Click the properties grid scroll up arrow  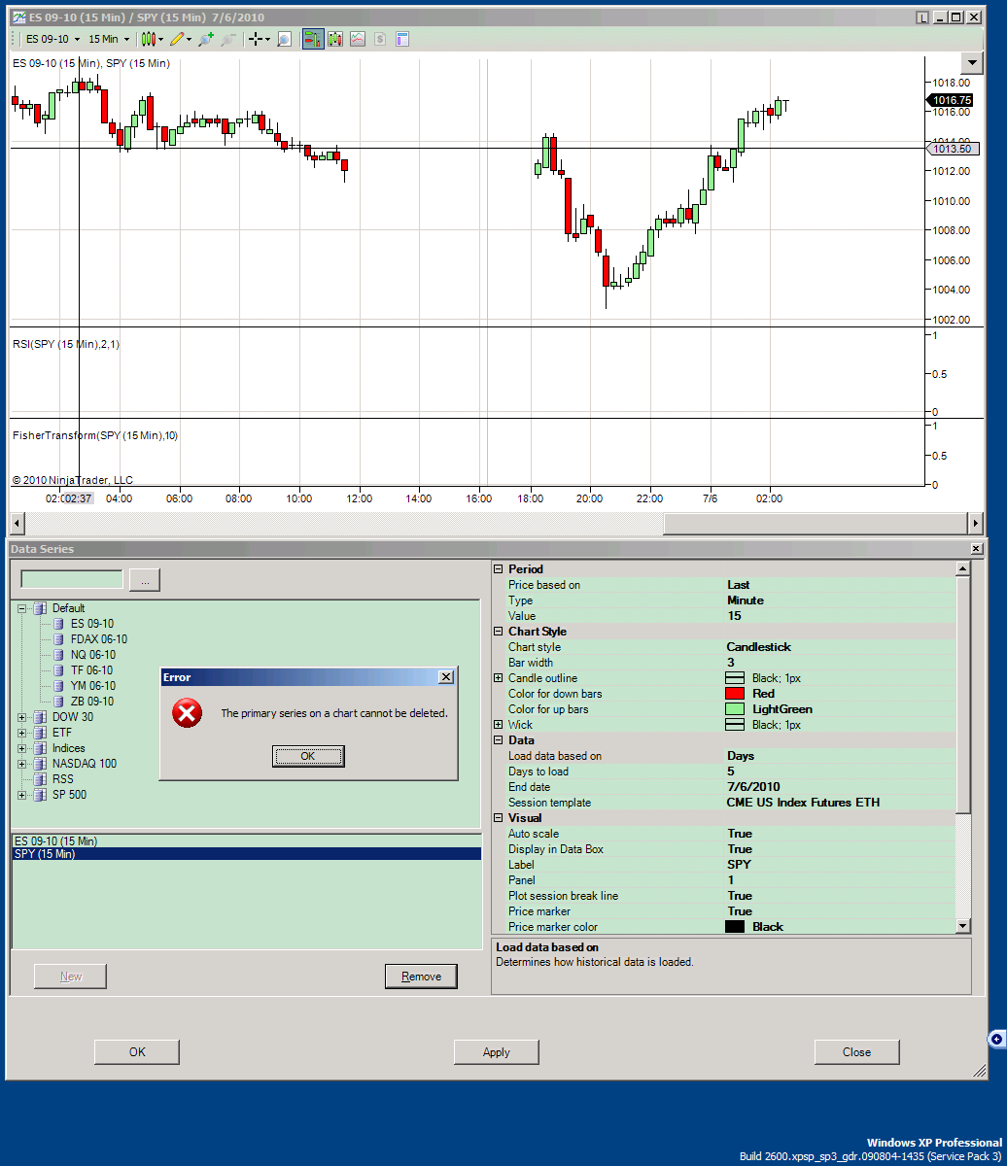tap(963, 569)
